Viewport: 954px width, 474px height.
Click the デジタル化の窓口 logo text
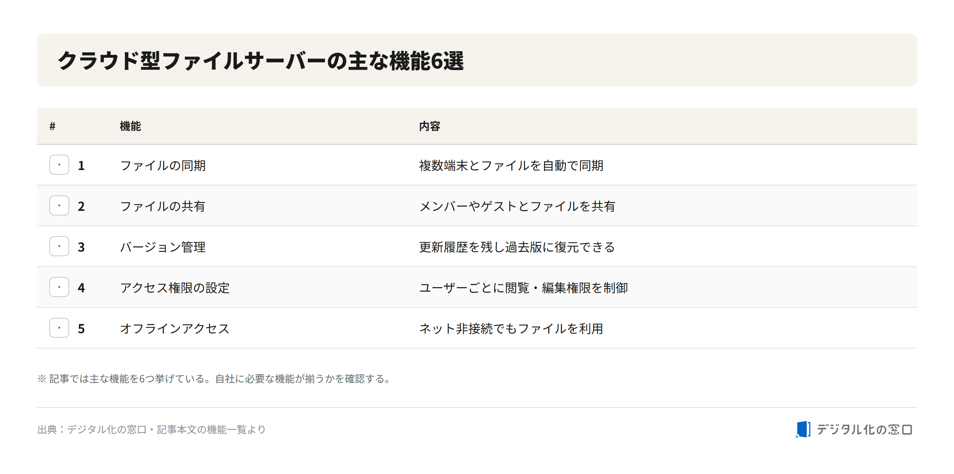click(865, 429)
